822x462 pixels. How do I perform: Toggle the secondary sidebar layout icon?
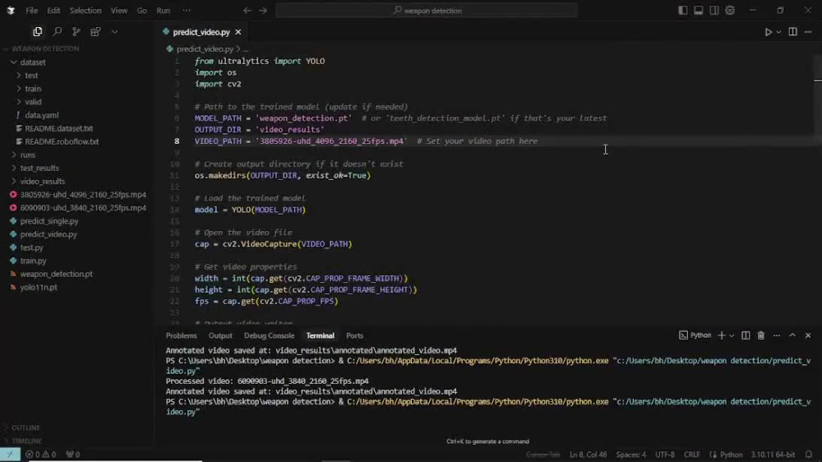point(714,11)
